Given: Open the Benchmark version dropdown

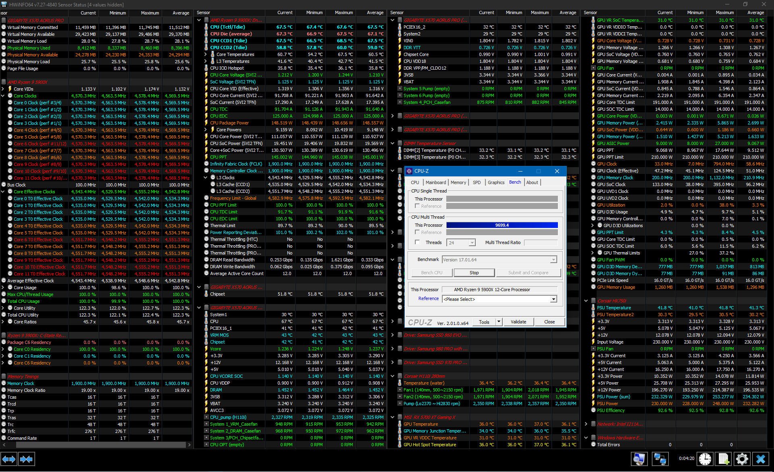Looking at the screenshot, I should (x=553, y=260).
